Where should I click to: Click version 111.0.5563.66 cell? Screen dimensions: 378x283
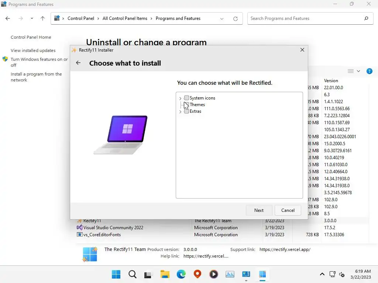tap(337, 109)
